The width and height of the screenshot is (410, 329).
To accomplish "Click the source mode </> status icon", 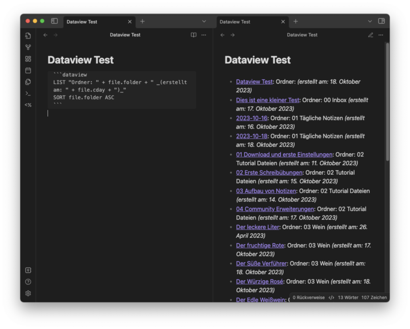I will coord(331,298).
